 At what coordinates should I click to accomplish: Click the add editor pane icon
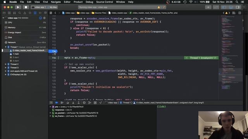[x=240, y=13]
